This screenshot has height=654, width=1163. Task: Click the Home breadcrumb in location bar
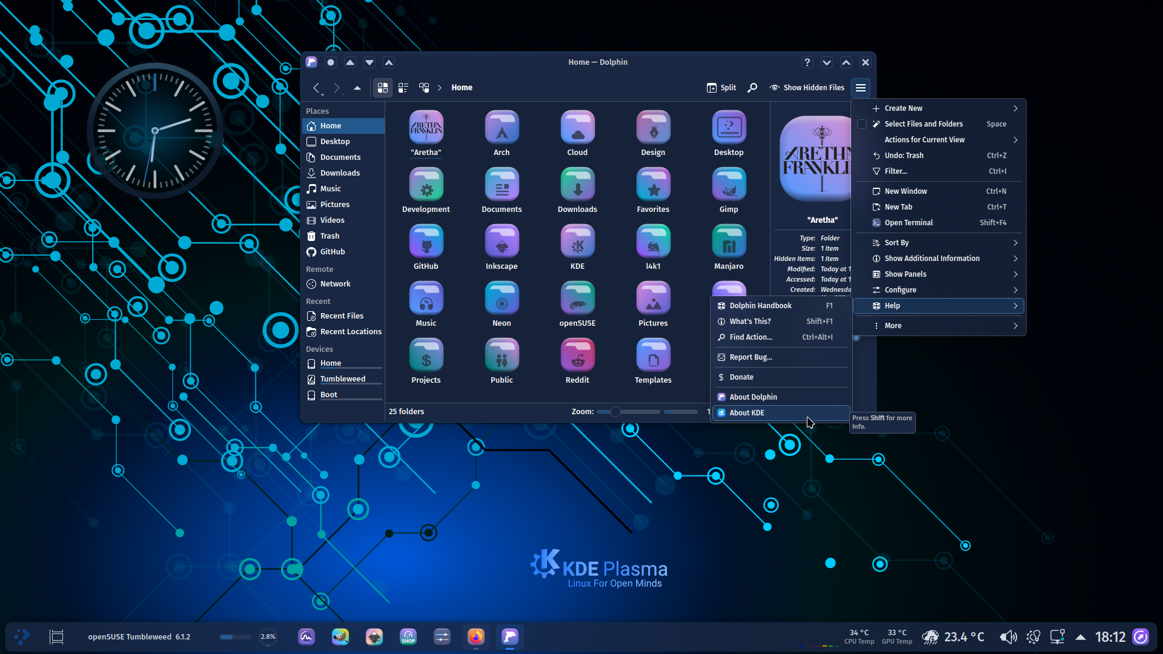(x=462, y=88)
